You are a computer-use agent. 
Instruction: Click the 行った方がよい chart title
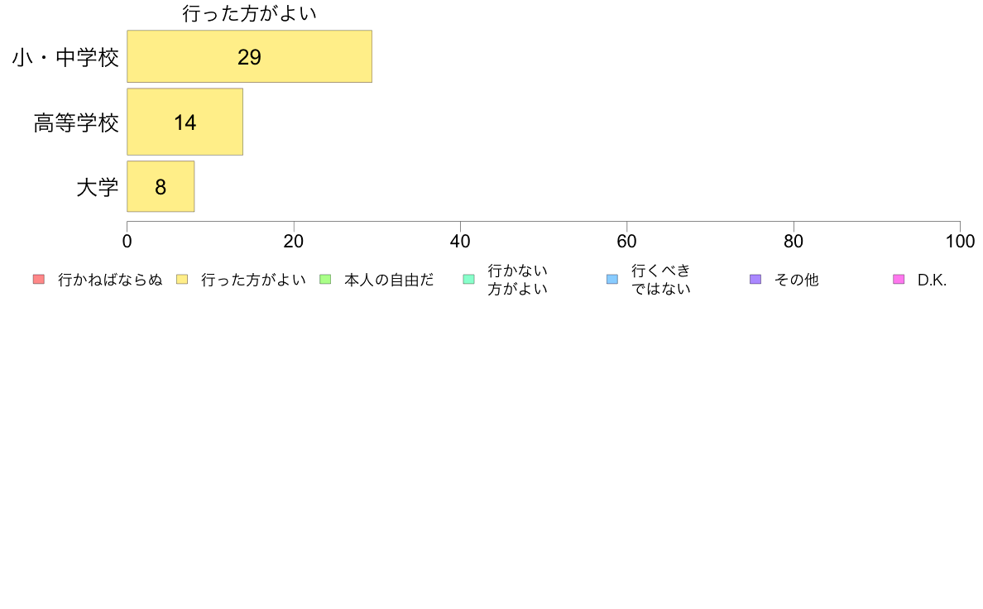[x=250, y=13]
